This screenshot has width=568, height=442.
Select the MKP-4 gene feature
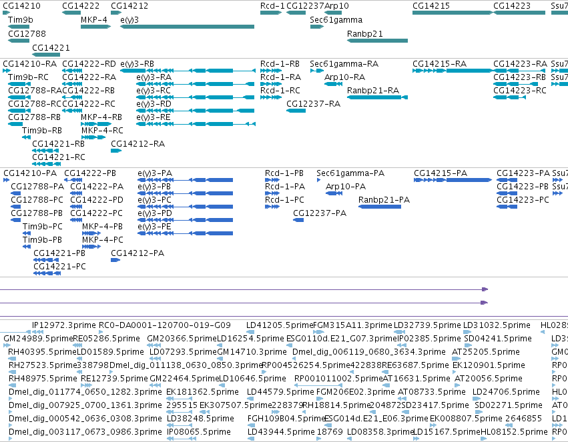pos(95,27)
